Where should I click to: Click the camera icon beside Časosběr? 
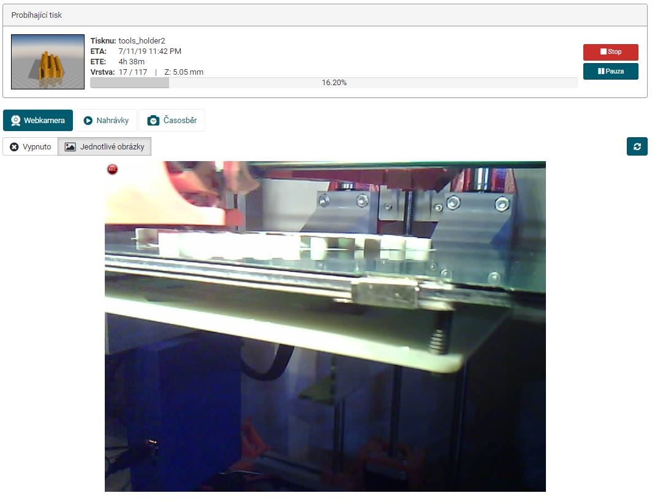point(153,121)
